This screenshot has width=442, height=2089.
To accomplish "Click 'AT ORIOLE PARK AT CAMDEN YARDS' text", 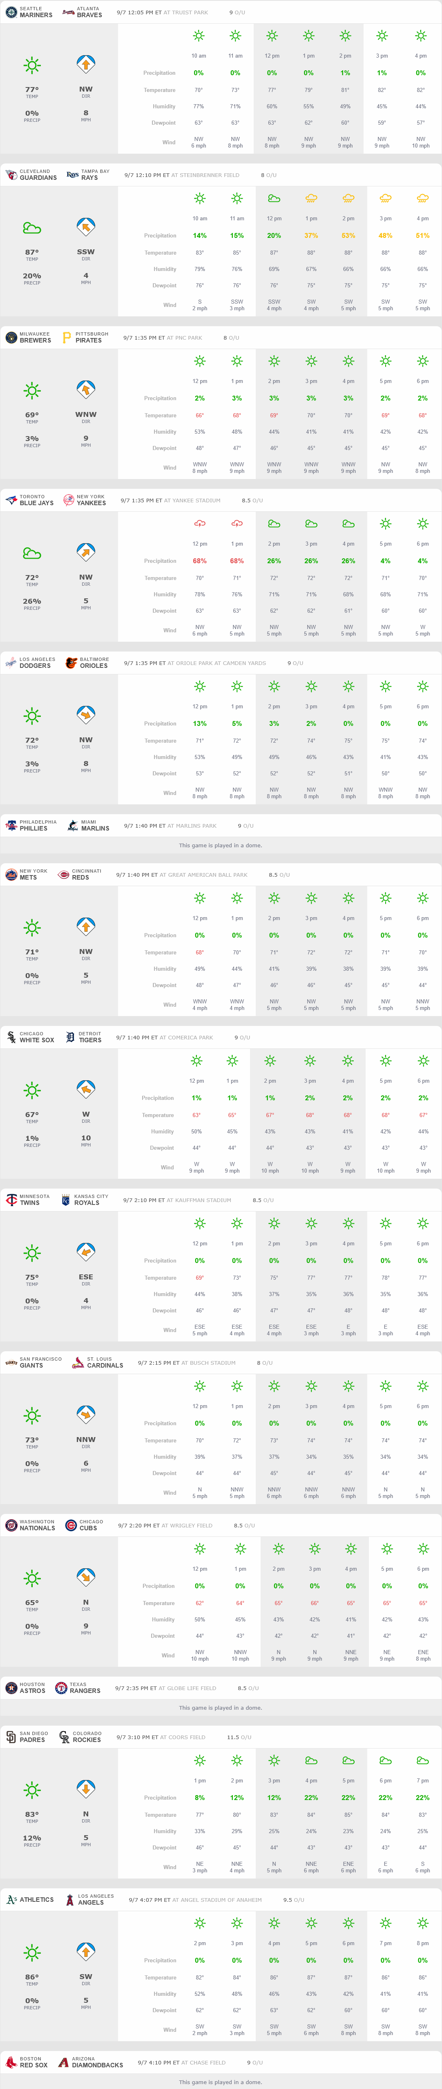I will pyautogui.click(x=217, y=663).
